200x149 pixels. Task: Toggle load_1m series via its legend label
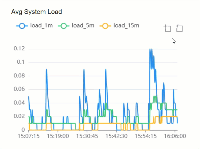tap(41, 26)
